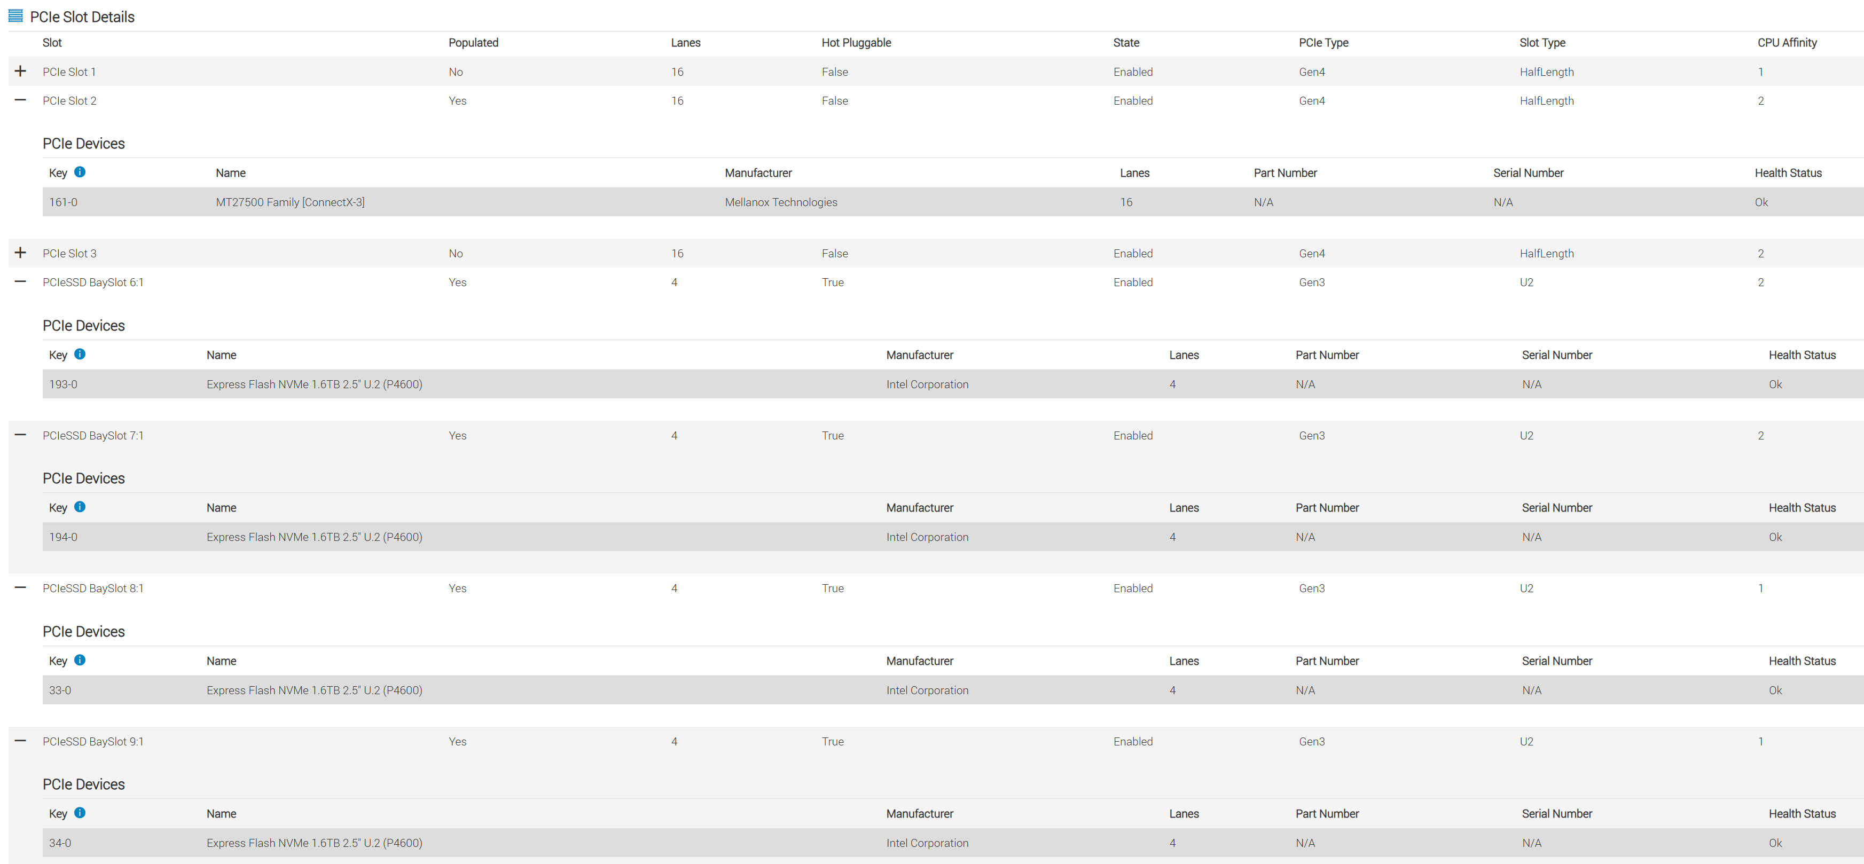Open Key info icon under BaySlot 8:1
The width and height of the screenshot is (1864, 864).
80,660
